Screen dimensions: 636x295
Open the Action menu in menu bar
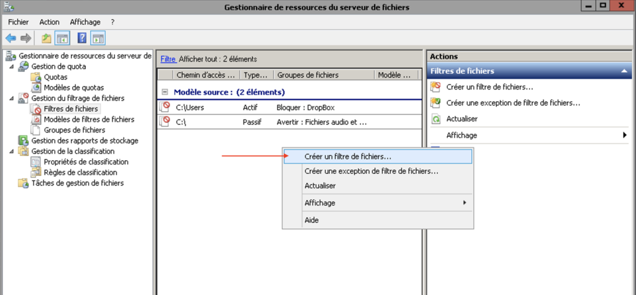pyautogui.click(x=50, y=22)
